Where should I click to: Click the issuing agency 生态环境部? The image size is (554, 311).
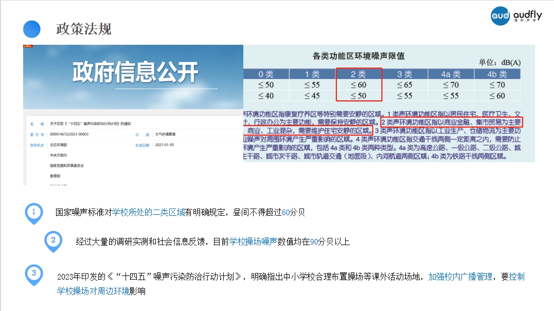[58, 145]
